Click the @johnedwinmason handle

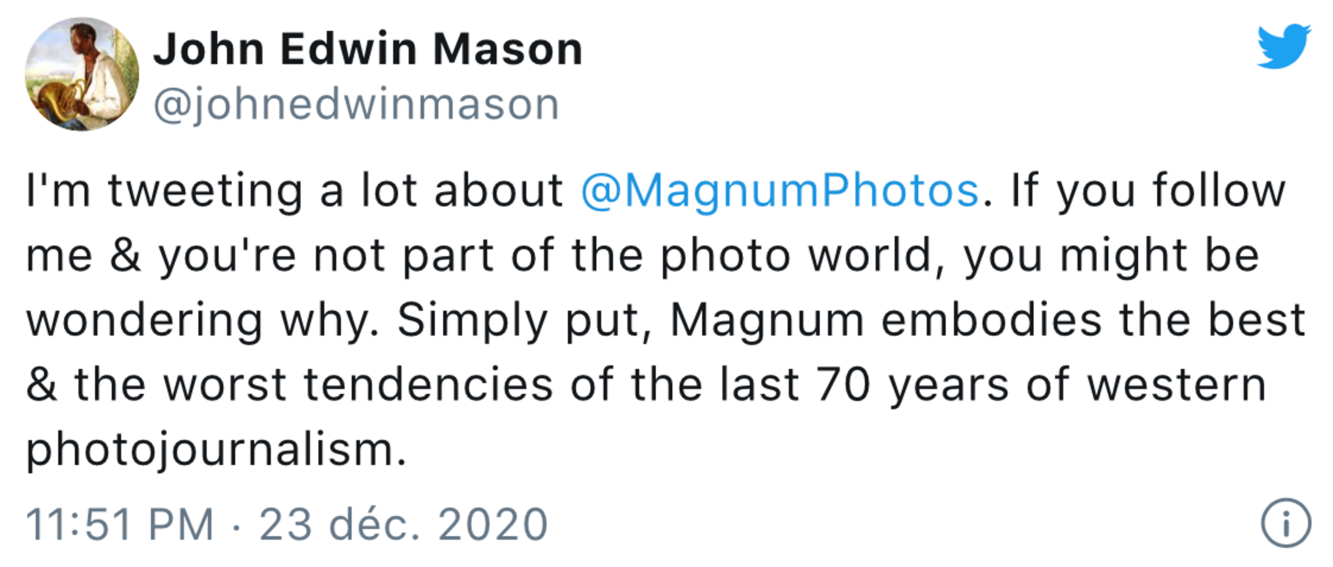click(x=356, y=104)
